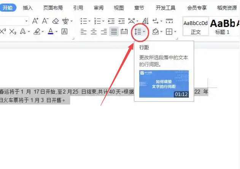This screenshot has height=169, width=240.
Task: Apply the 正文 style
Action: pos(196,27)
